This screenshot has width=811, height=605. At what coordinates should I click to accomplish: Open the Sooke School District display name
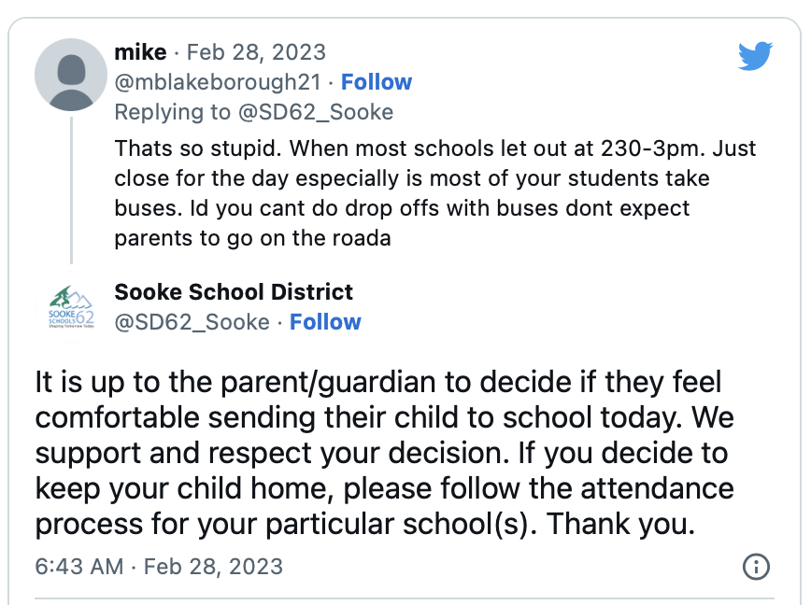(234, 292)
